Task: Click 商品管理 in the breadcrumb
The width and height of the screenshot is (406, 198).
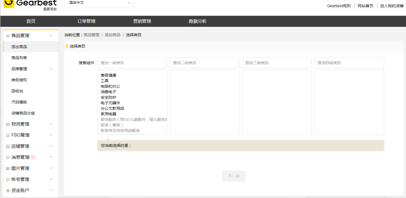Action: click(x=92, y=35)
